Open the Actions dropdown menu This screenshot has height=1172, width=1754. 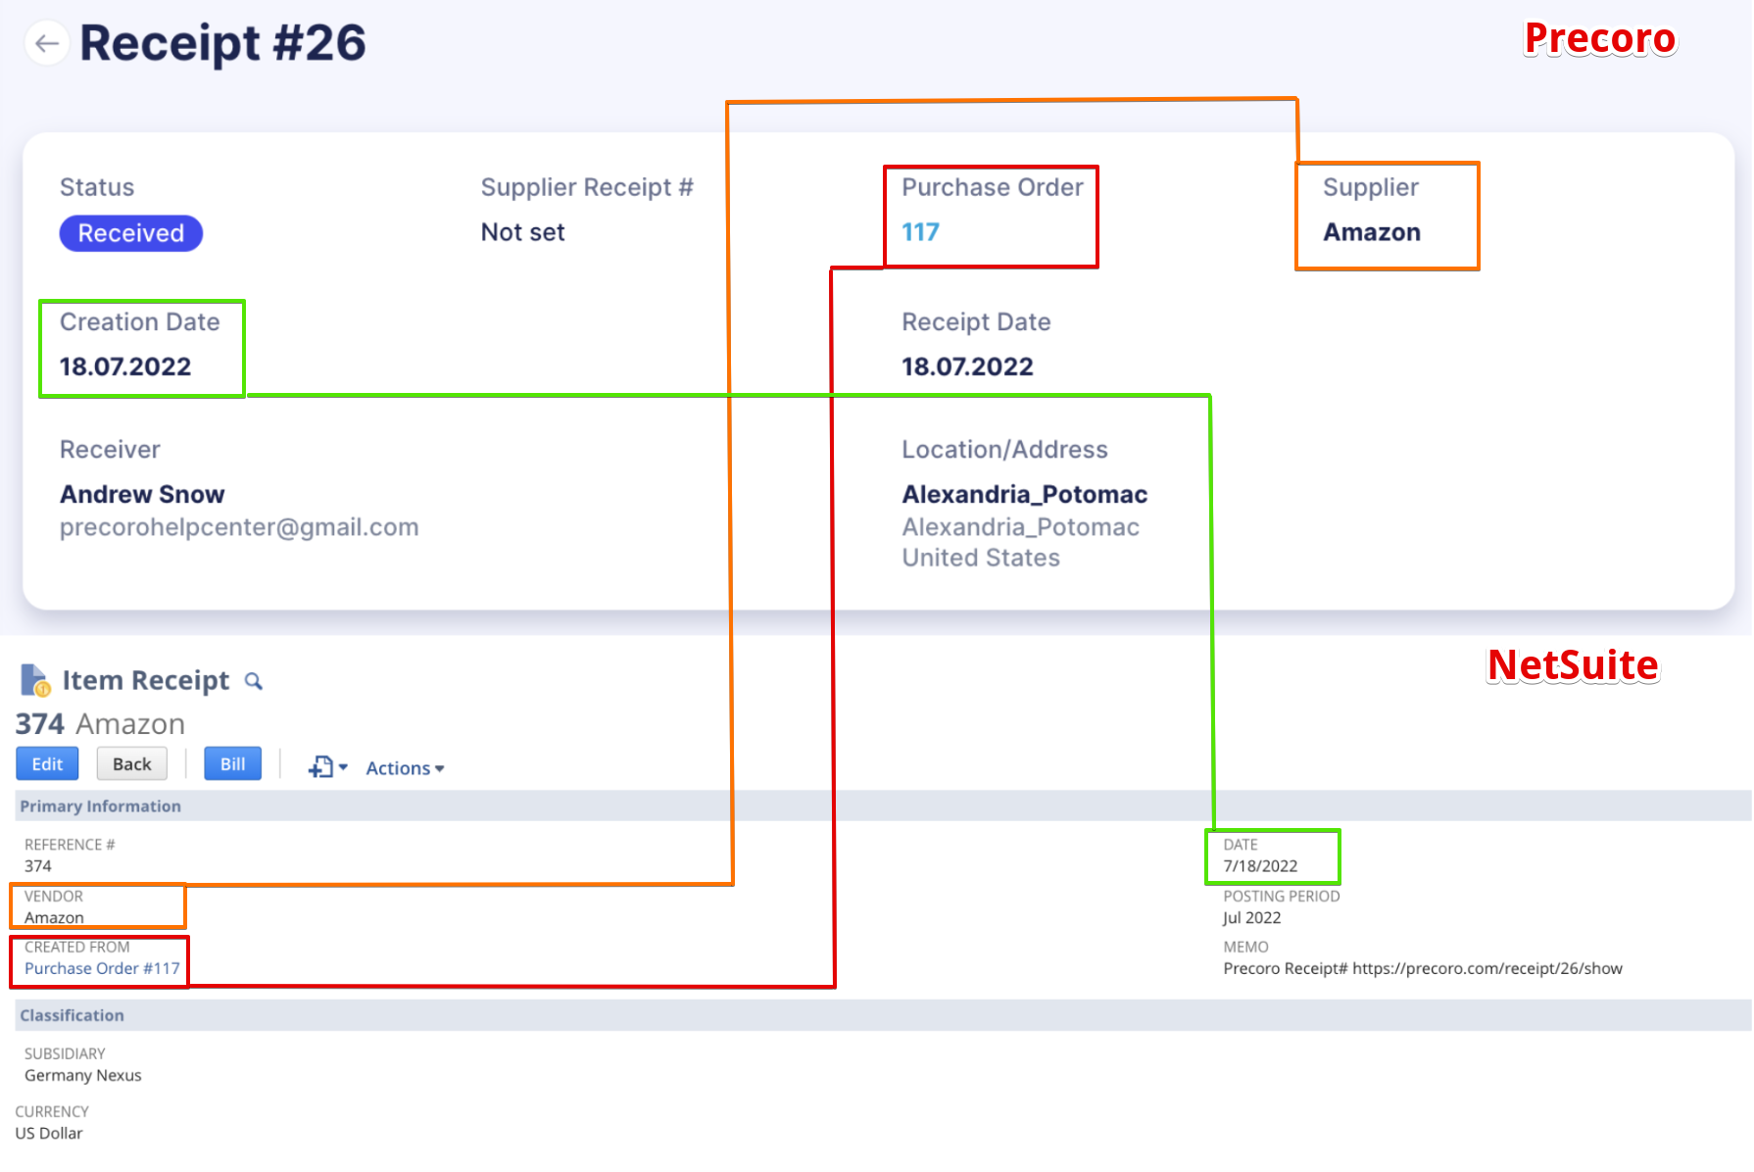pyautogui.click(x=405, y=768)
